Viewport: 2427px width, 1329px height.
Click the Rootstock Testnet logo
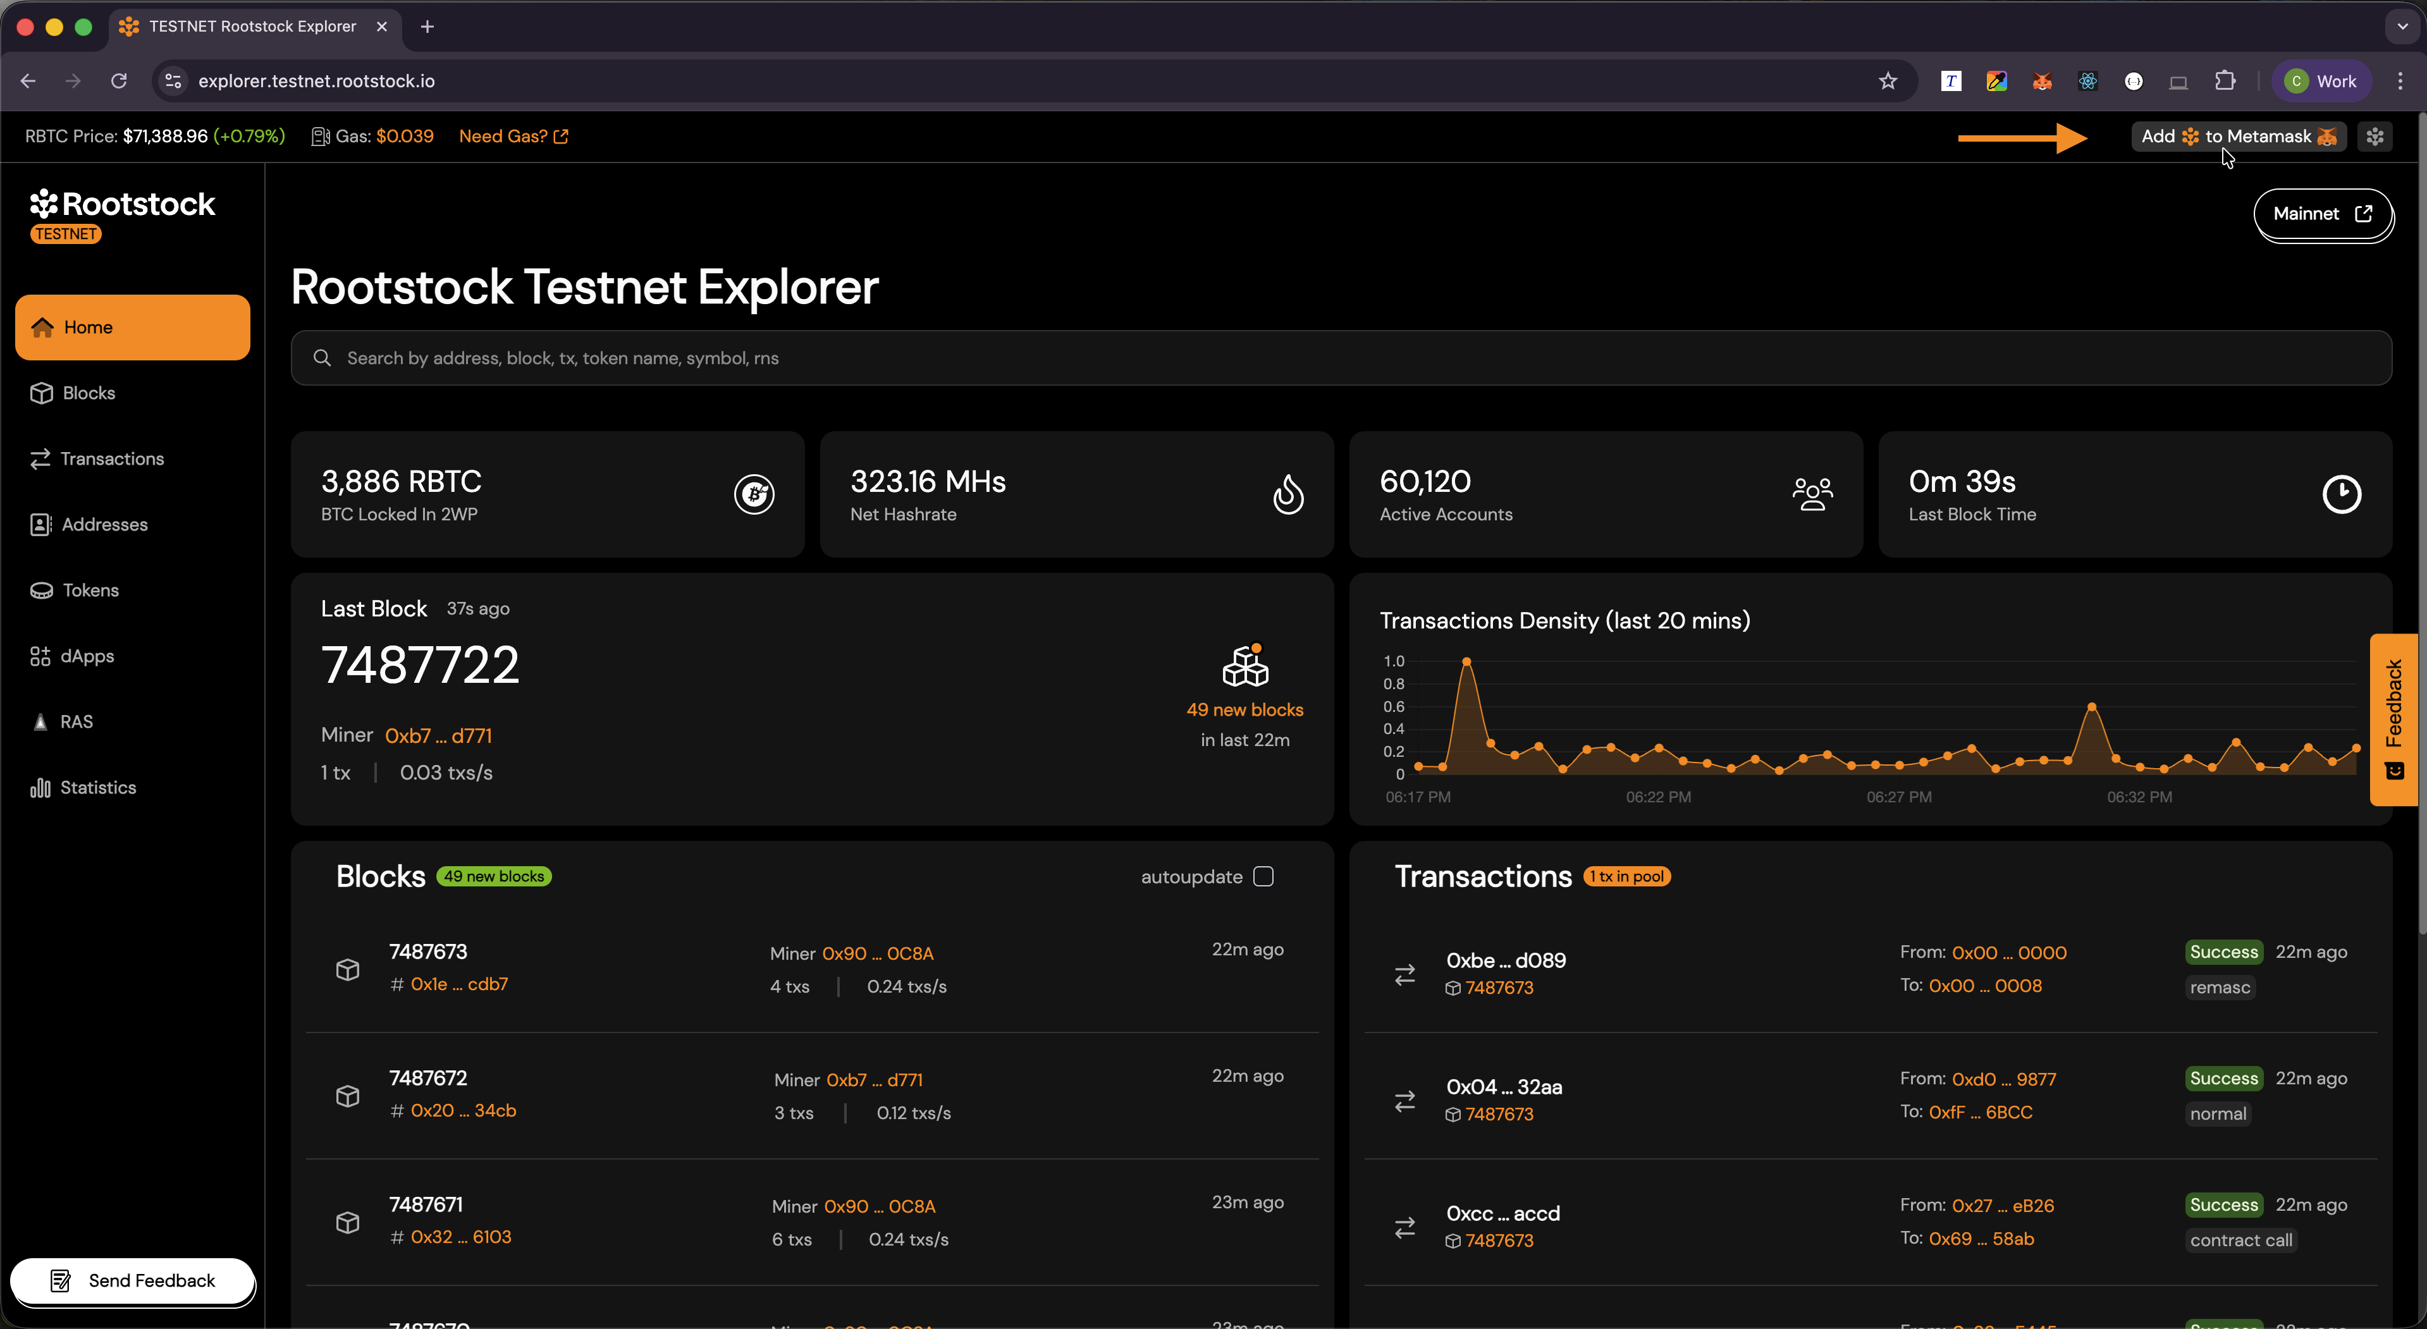(123, 205)
